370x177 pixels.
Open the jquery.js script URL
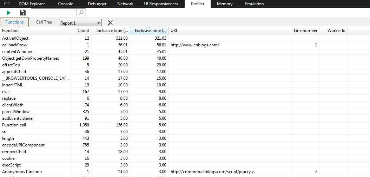coord(212,172)
